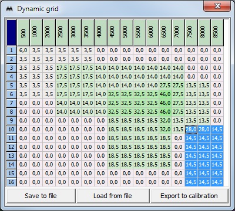Image resolution: width=235 pixels, height=211 pixels.
Task: Select the 4000 column header
Action: [x=101, y=32]
